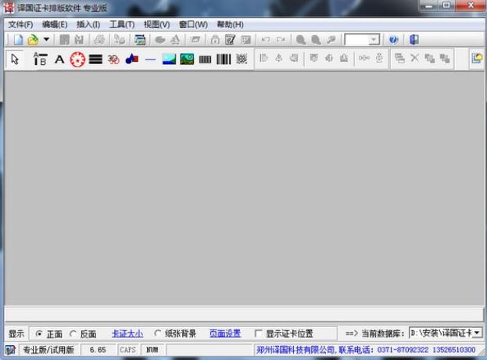Select the straight line drawing tool
Image resolution: width=487 pixels, height=360 pixels.
150,59
